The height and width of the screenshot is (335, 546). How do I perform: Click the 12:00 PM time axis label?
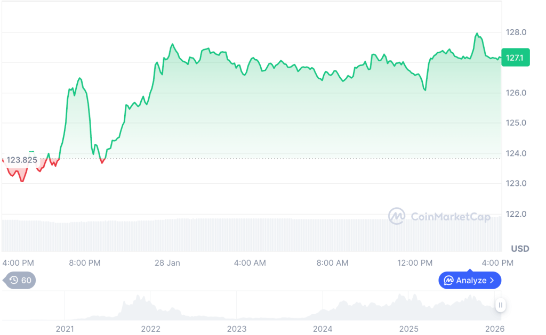click(415, 263)
